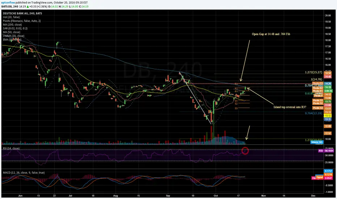The image size is (337, 199).
Task: Click the 18.00 price axis label
Action: pos(328,40)
